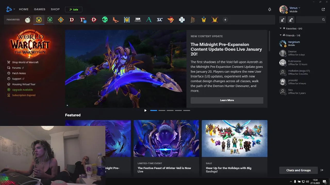Open the DOOM The Dark Ages icon

point(138,20)
